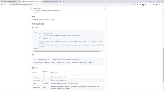Click the Getting started heading
The width and height of the screenshot is (164, 92).
38,24
